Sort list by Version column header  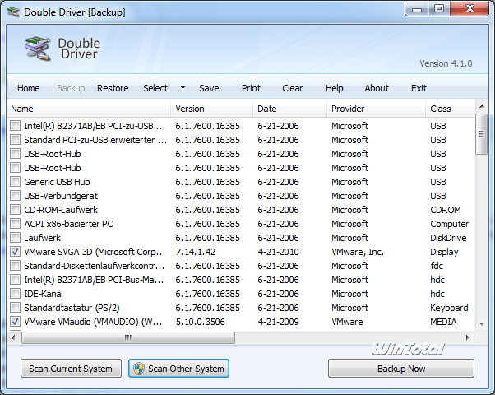[x=211, y=109]
